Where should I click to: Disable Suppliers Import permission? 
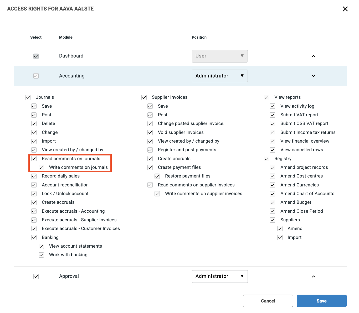(x=280, y=237)
